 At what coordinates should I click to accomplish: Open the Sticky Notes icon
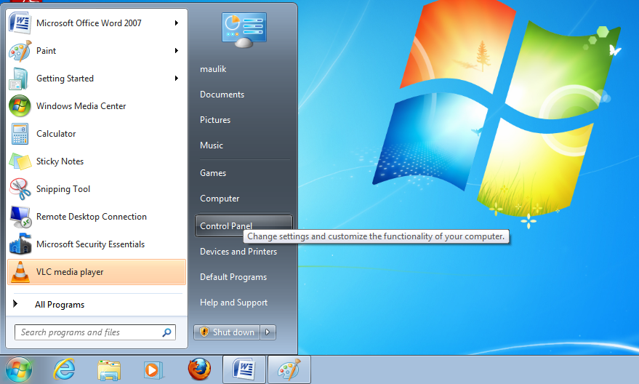click(20, 161)
